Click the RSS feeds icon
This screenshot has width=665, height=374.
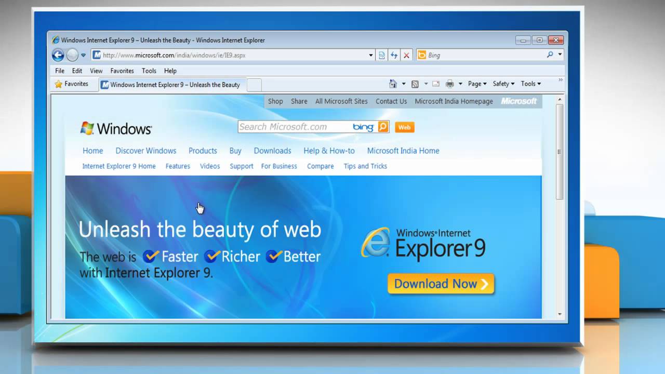click(x=415, y=84)
